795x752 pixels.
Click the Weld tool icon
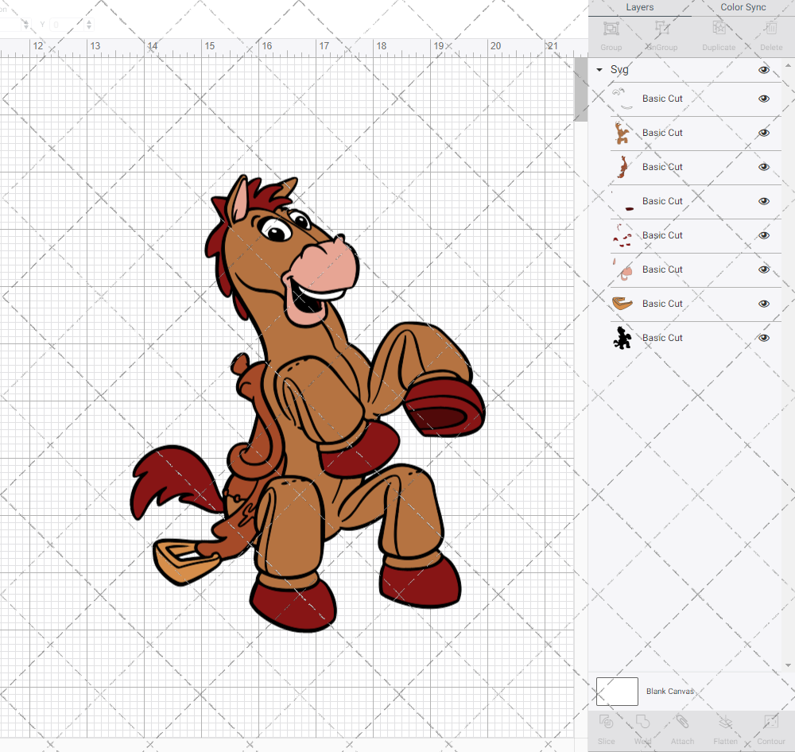642,722
